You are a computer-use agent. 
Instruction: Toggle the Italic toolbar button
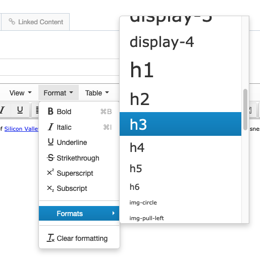[x=3, y=110]
